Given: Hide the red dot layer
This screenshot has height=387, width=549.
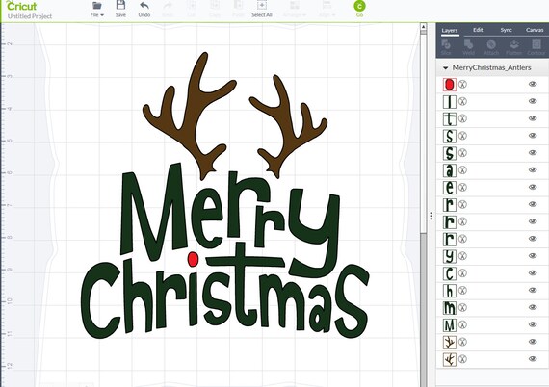Looking at the screenshot, I should pos(533,84).
